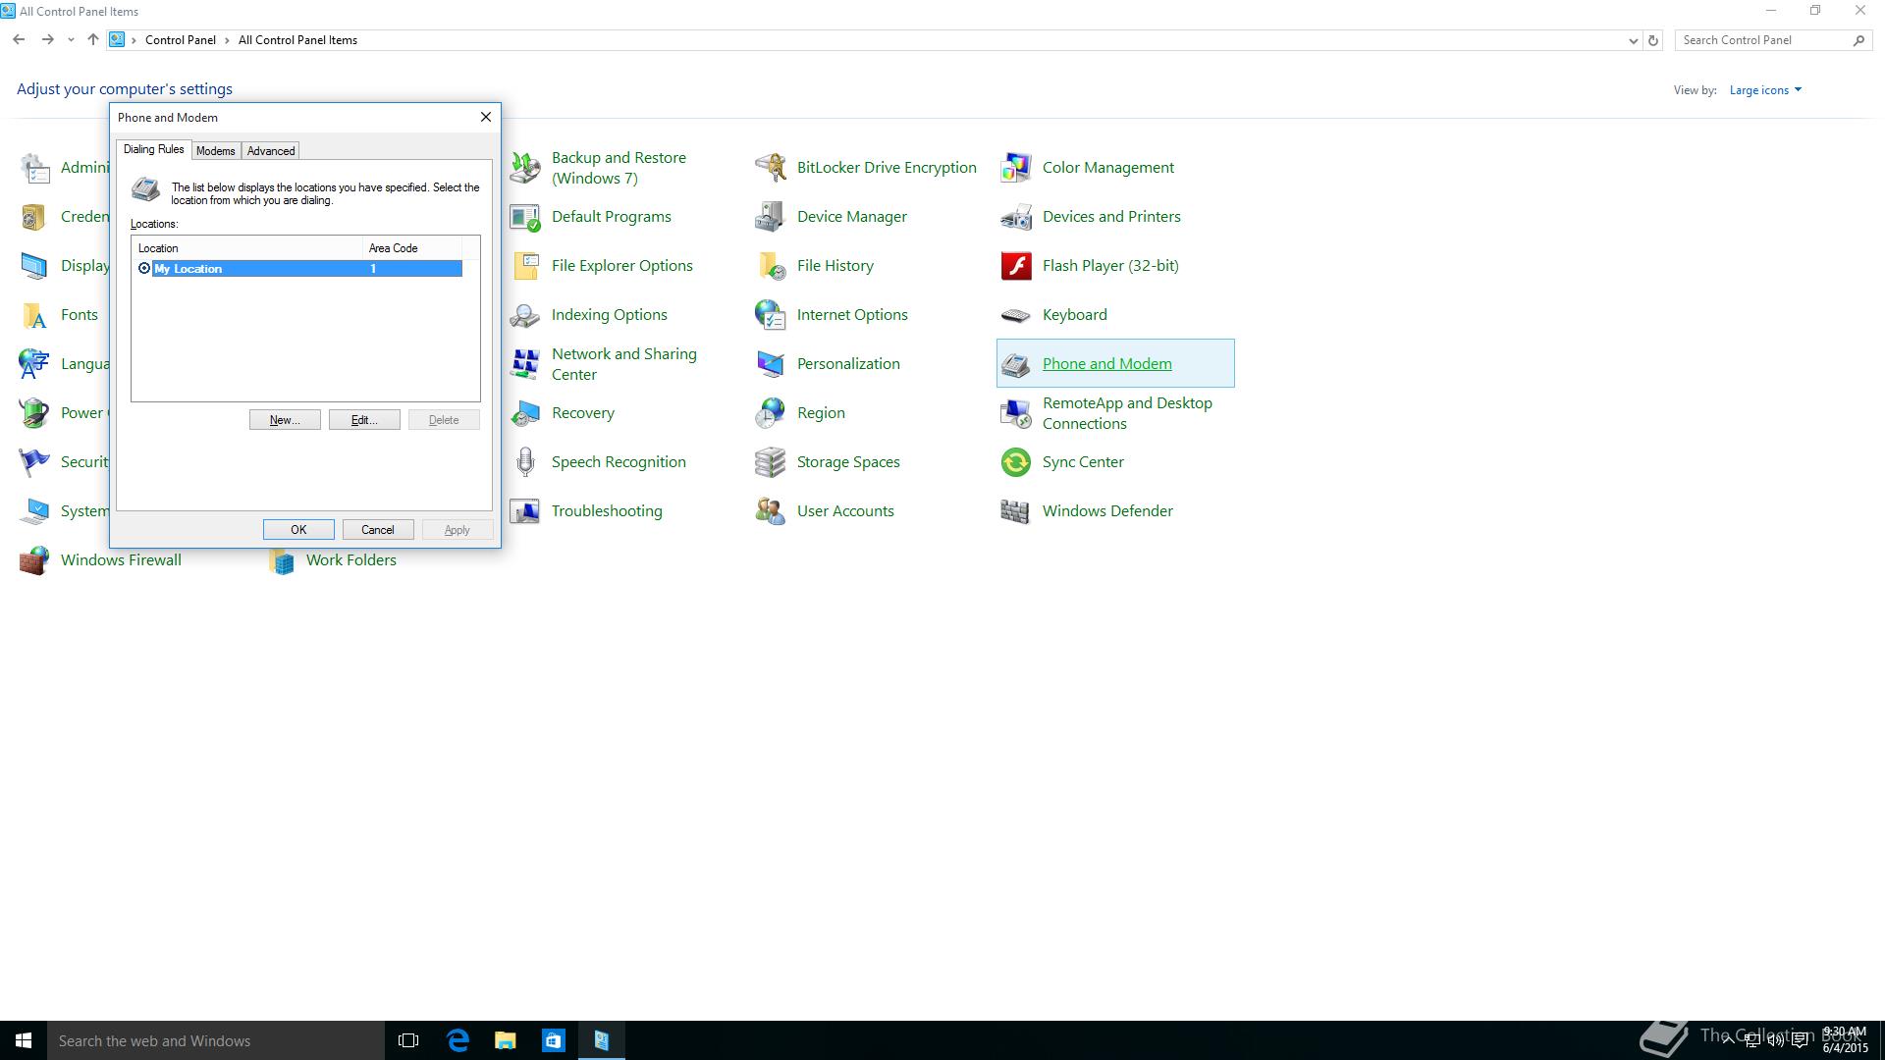Screen dimensions: 1885x1060
Task: Open the Store from taskbar
Action: 554,1040
